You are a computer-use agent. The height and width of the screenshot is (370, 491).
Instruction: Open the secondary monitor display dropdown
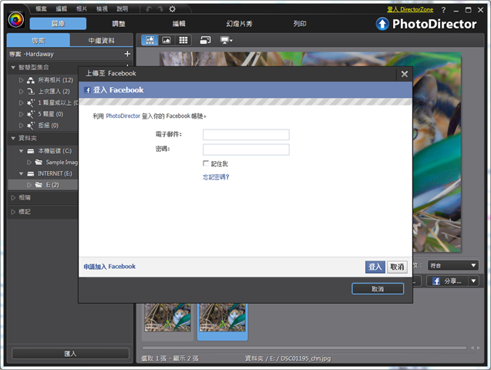[x=227, y=40]
